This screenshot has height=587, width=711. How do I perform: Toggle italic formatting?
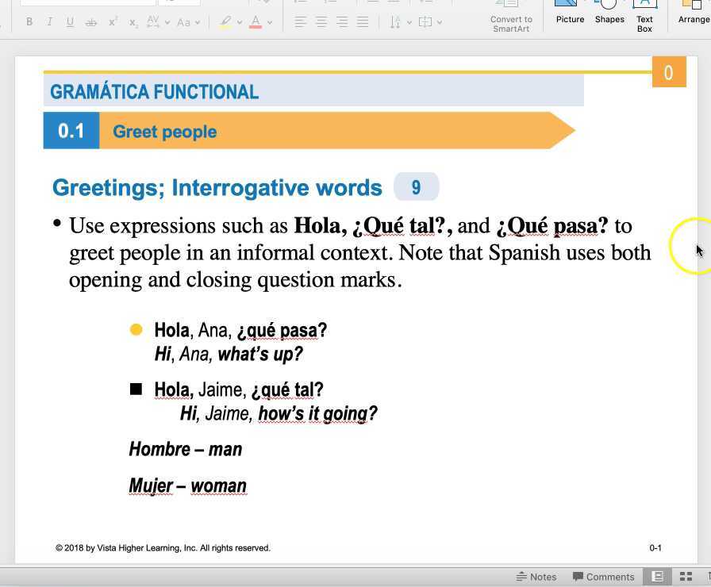click(50, 22)
